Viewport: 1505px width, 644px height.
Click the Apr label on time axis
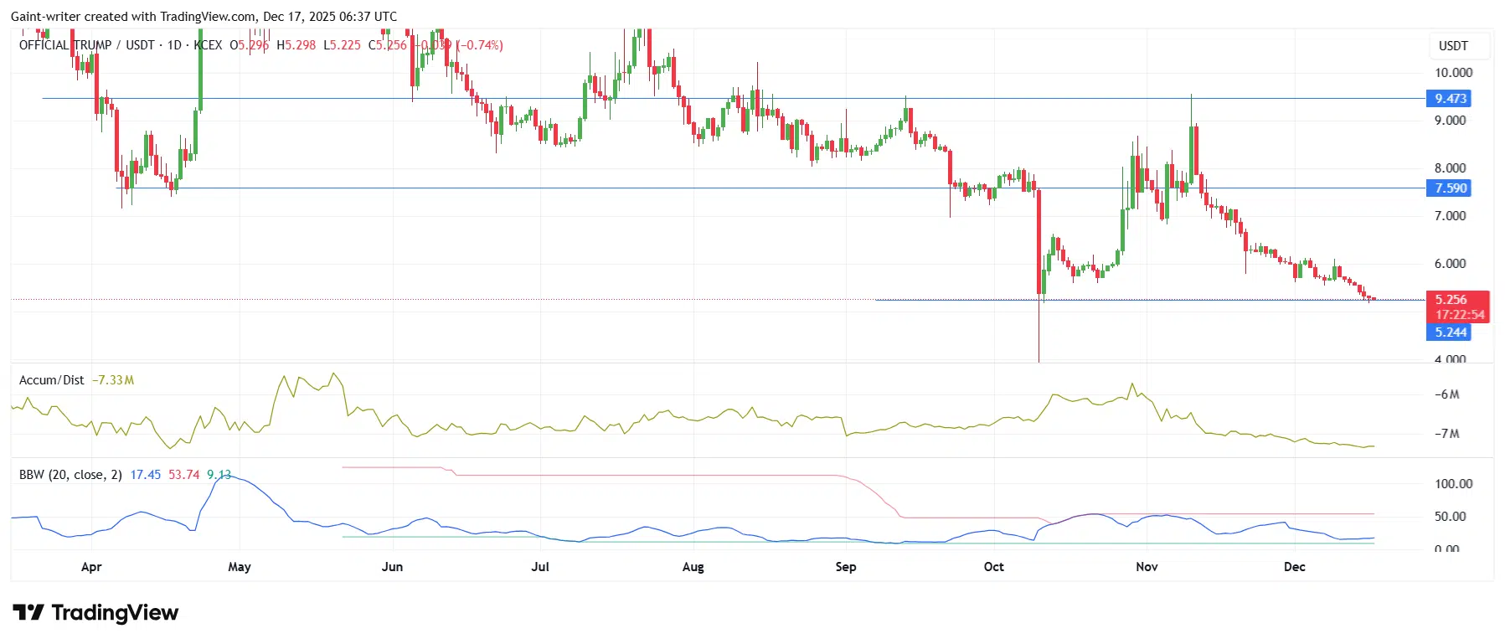(91, 567)
